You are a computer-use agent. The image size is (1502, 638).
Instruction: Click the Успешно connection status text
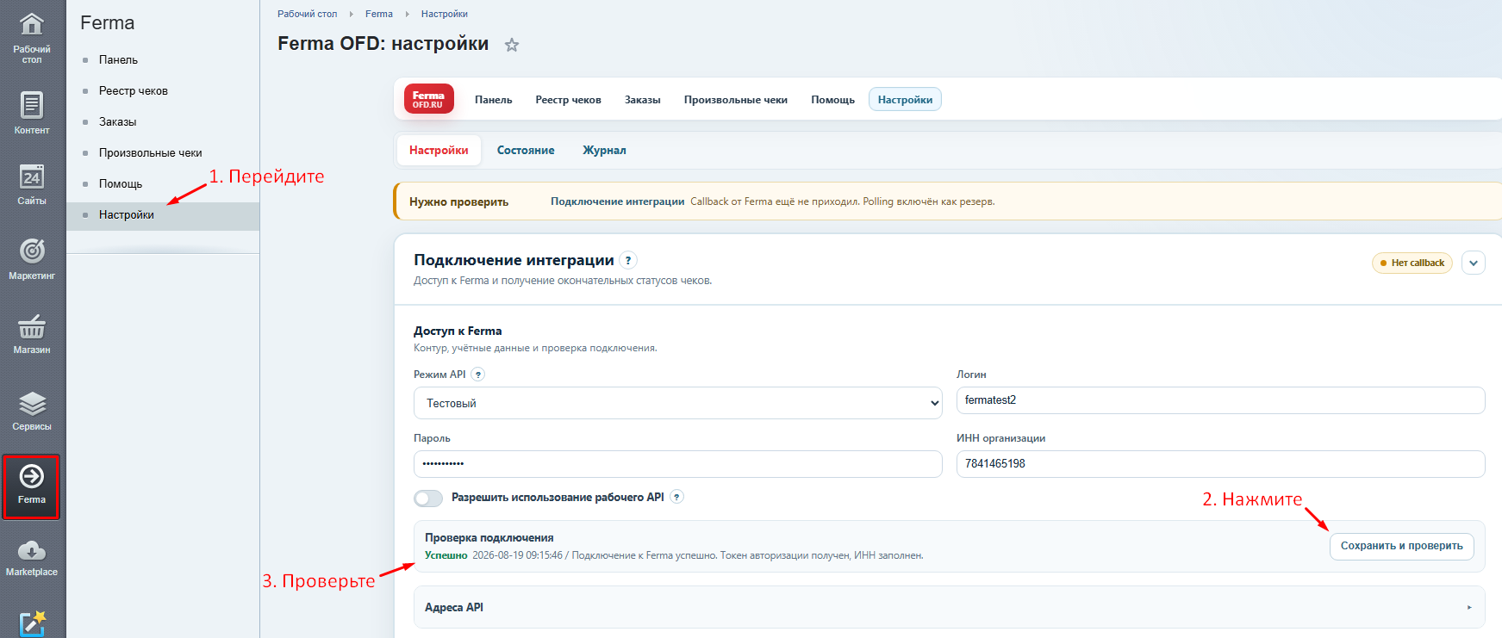coord(446,555)
